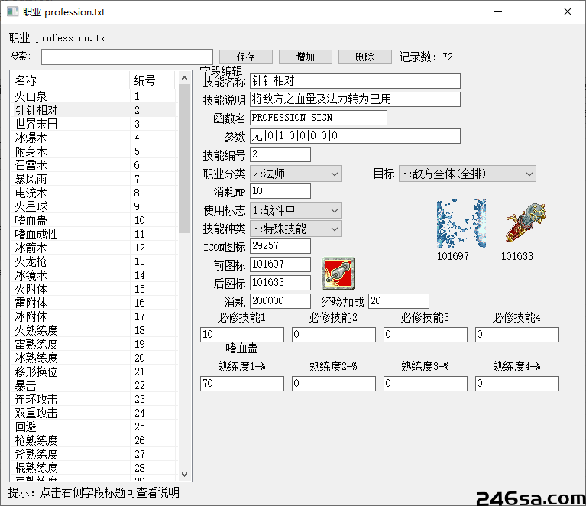The width and height of the screenshot is (586, 506).
Task: Click the 增加 button
Action: pyautogui.click(x=306, y=57)
